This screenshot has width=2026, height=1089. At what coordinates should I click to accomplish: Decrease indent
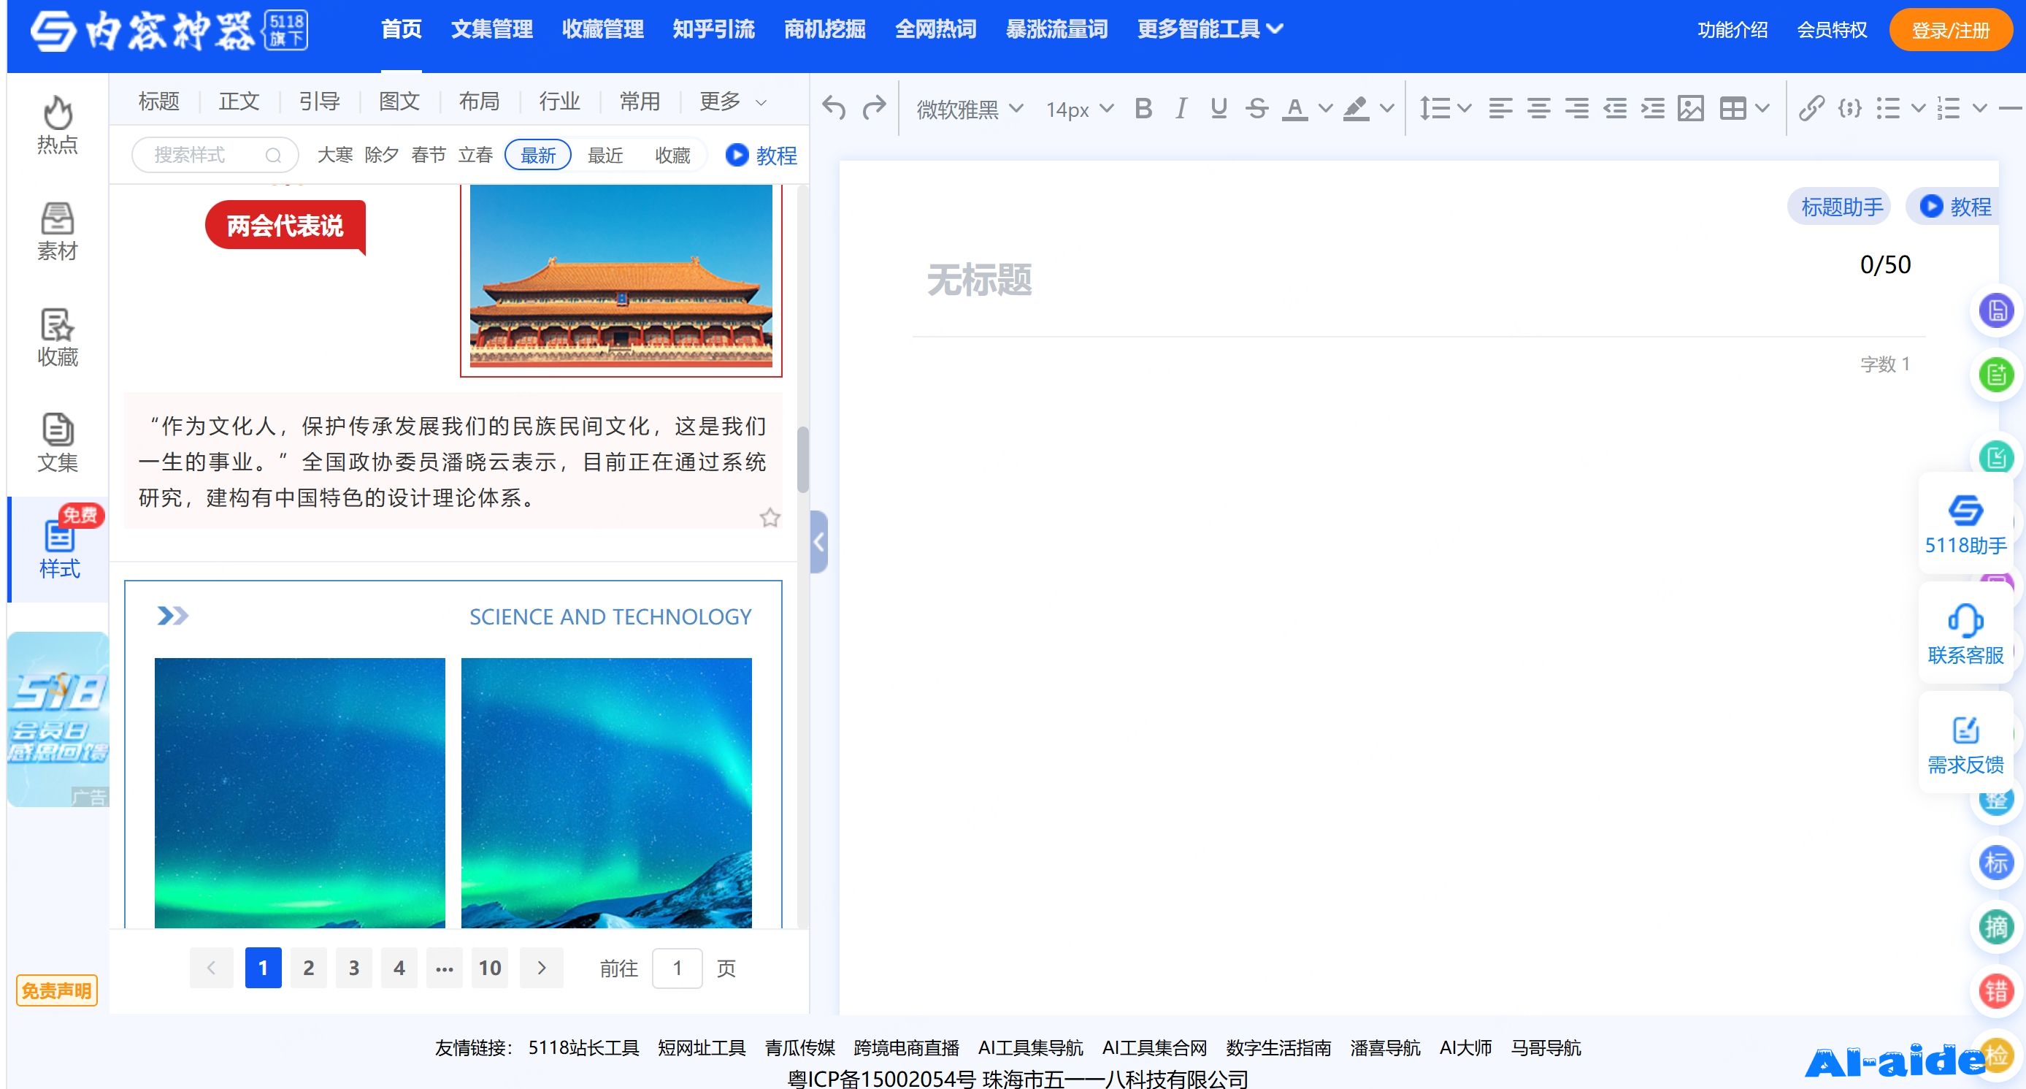tap(1615, 108)
